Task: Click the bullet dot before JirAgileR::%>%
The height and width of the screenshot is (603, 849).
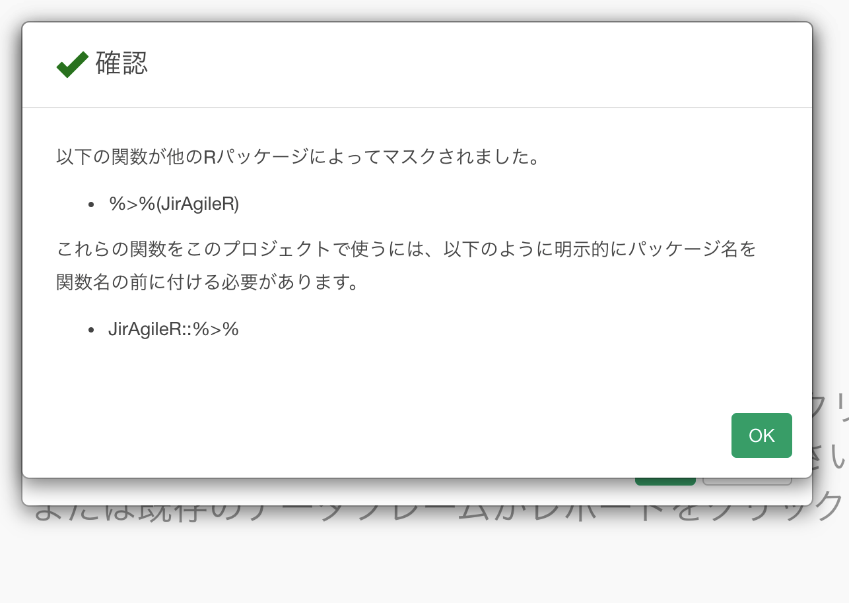Action: tap(92, 330)
